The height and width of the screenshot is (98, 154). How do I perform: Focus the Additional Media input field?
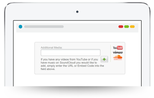(x=71, y=53)
